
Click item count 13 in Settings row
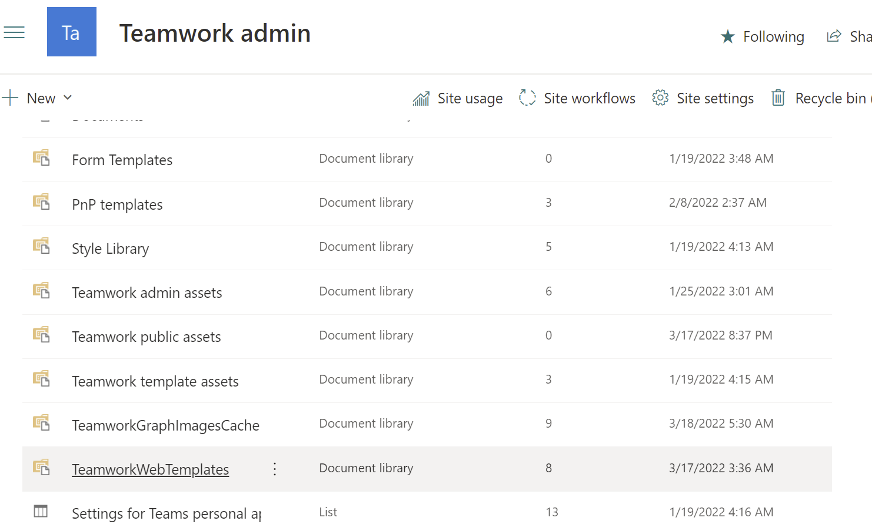pyautogui.click(x=552, y=512)
